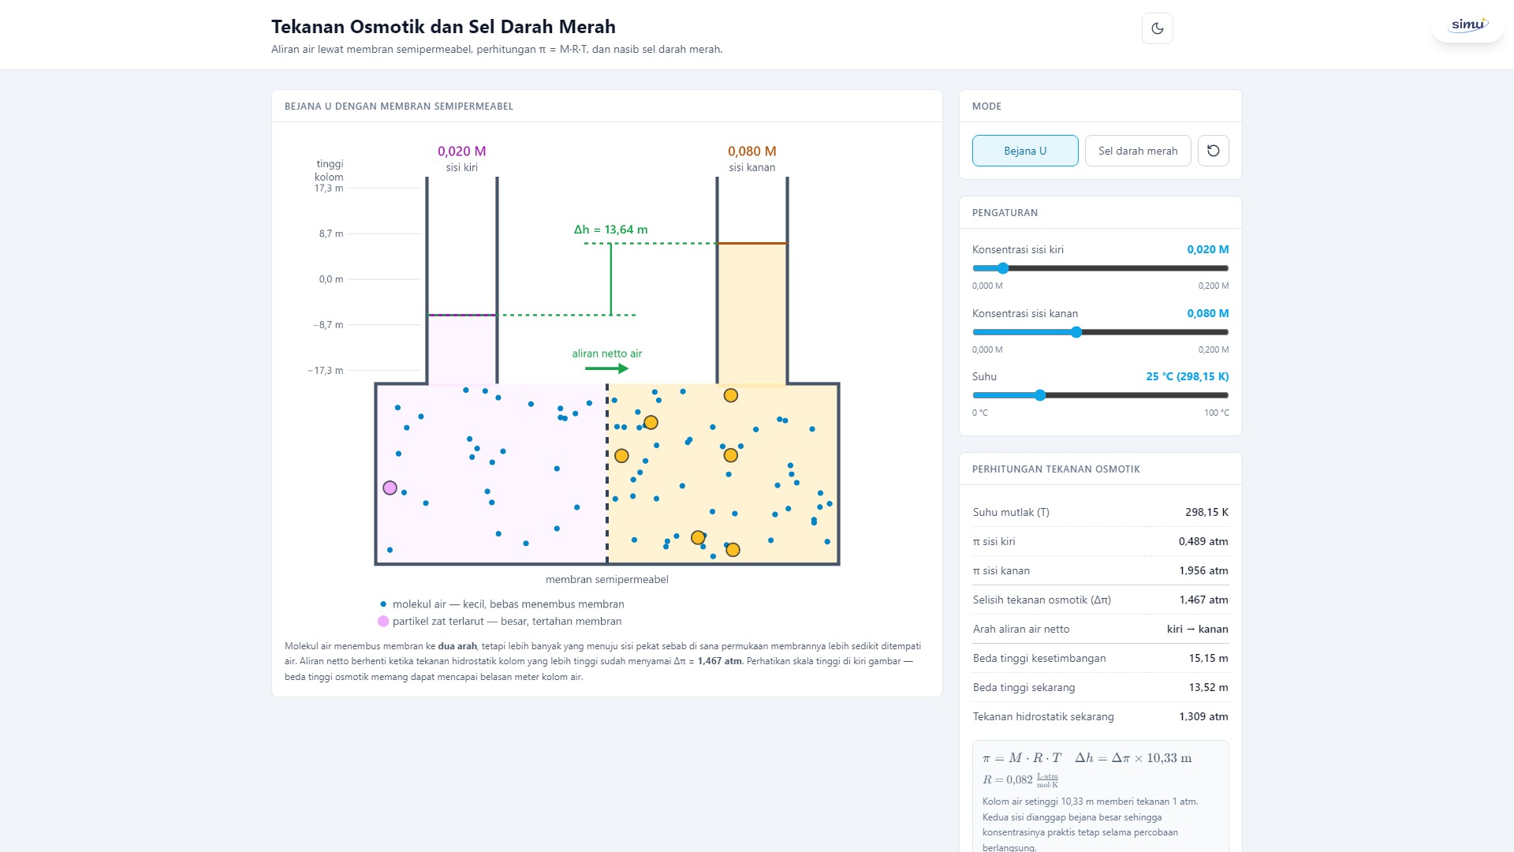This screenshot has height=852, width=1514.
Task: Click the left column 0,020 M label
Action: (x=462, y=151)
